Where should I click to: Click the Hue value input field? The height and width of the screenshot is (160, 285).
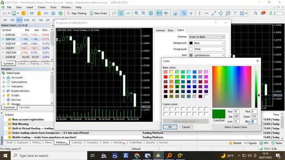236,112
